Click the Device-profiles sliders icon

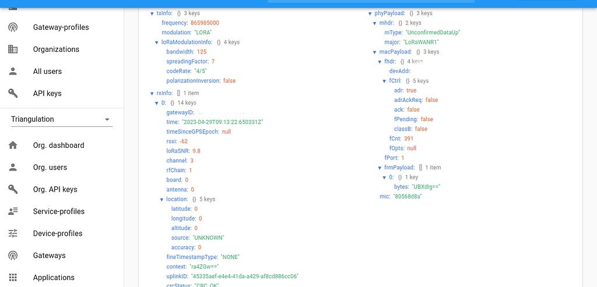pos(13,233)
